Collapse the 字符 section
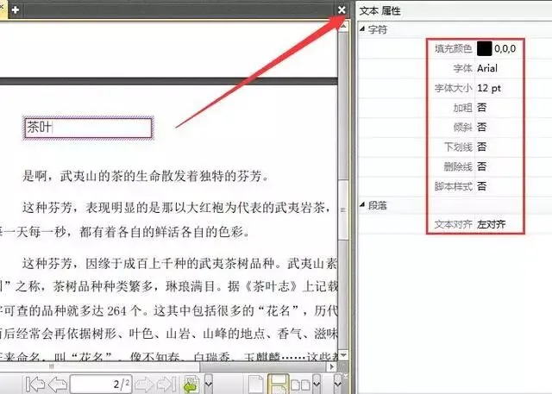552x394 pixels. pyautogui.click(x=362, y=29)
